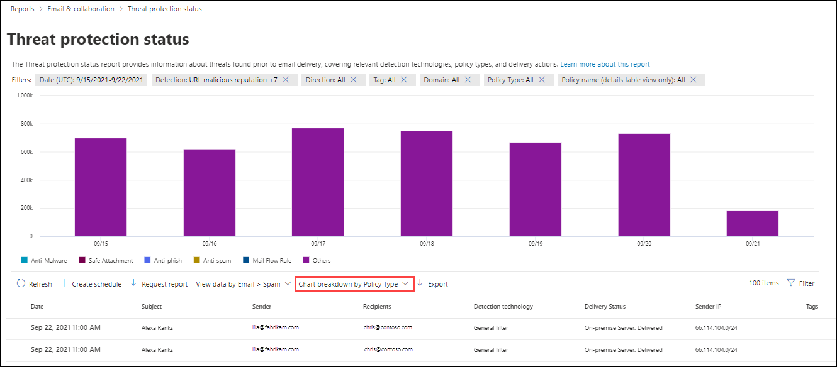Viewport: 837px width, 367px height.
Task: Remove the Tag: All filter chip
Action: click(x=403, y=80)
